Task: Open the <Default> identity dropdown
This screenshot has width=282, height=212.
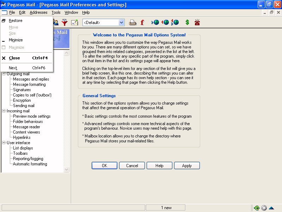Action: click(122, 23)
